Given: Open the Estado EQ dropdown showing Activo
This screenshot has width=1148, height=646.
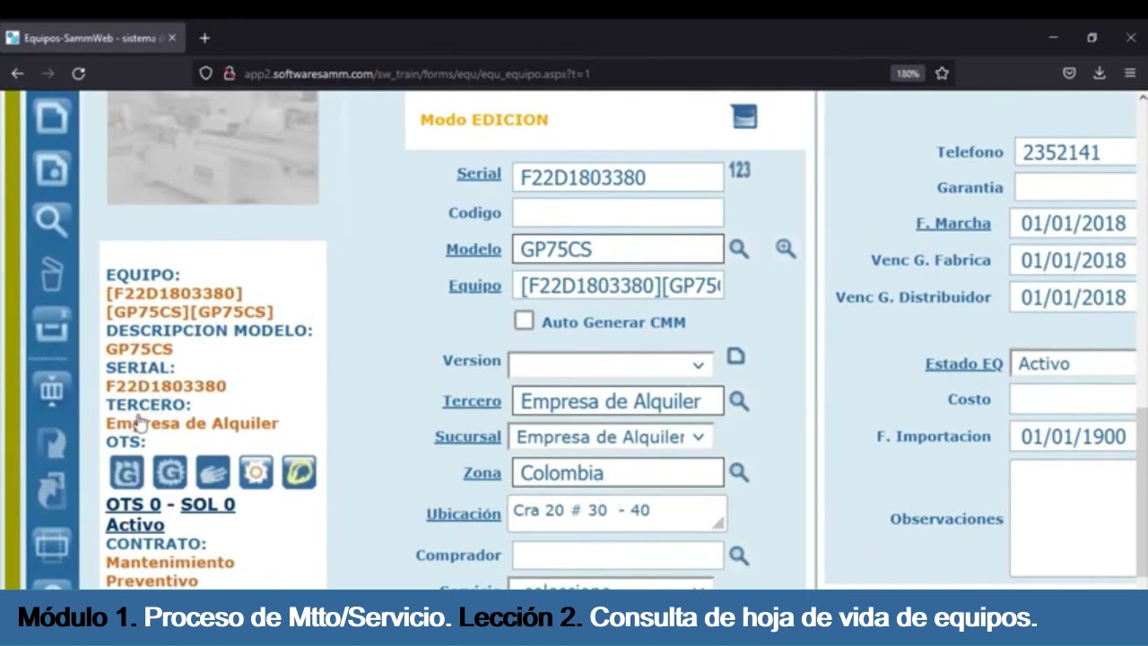Looking at the screenshot, I should click(x=1074, y=363).
